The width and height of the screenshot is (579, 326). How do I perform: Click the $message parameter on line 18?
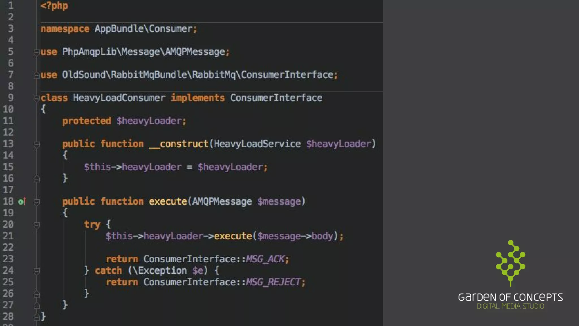pyautogui.click(x=279, y=202)
